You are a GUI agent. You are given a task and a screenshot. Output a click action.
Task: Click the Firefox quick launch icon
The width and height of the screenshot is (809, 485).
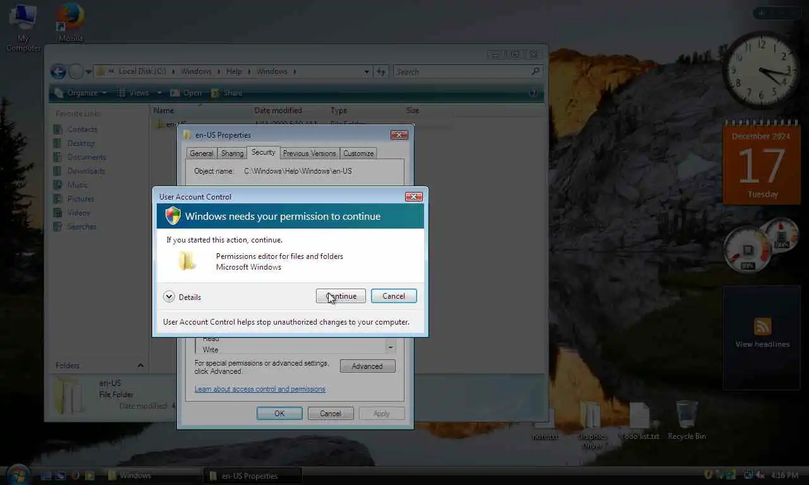[x=75, y=476]
